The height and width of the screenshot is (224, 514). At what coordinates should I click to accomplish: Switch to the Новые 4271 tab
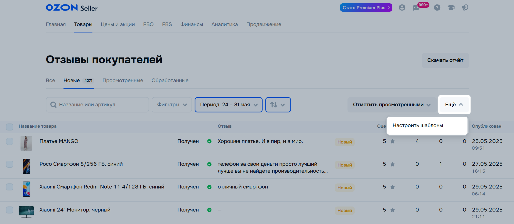79,80
